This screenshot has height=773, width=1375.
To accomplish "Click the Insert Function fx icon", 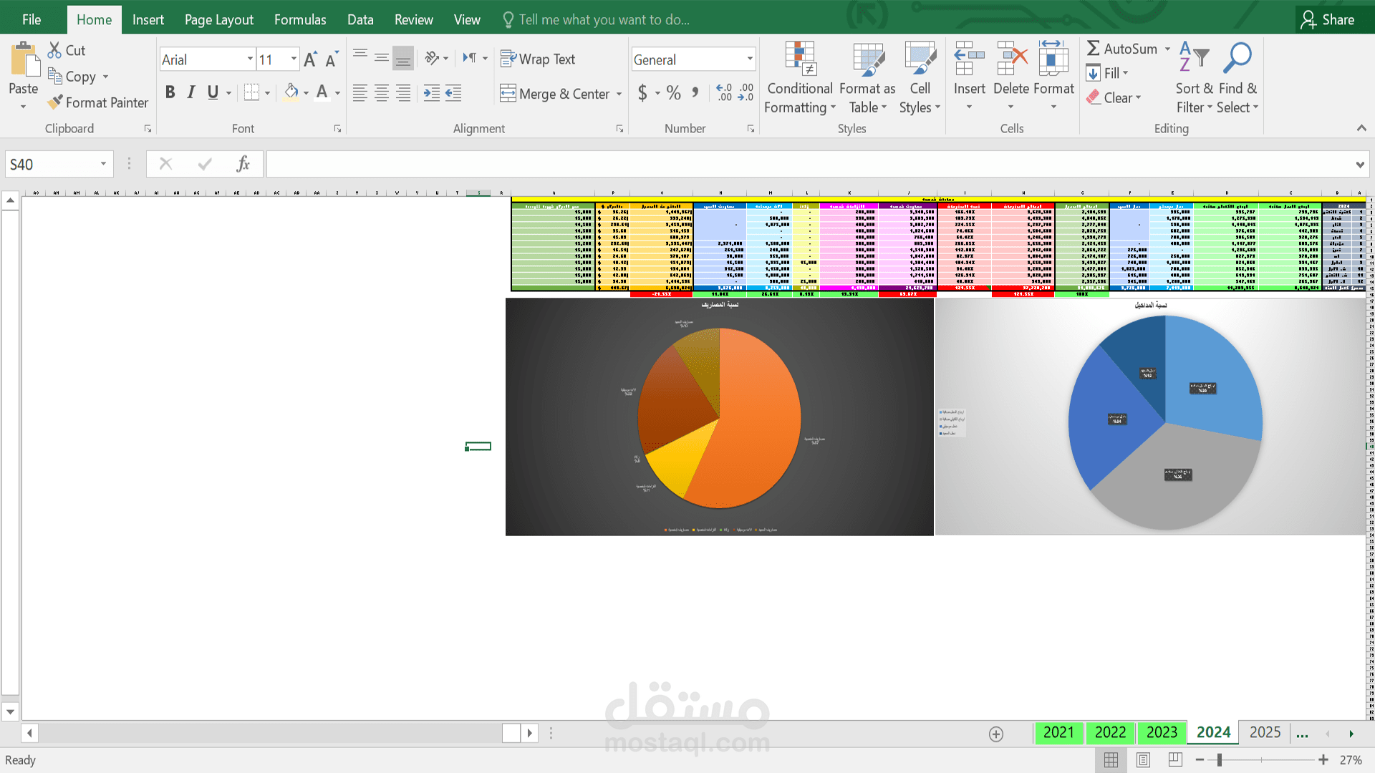I will pos(243,164).
